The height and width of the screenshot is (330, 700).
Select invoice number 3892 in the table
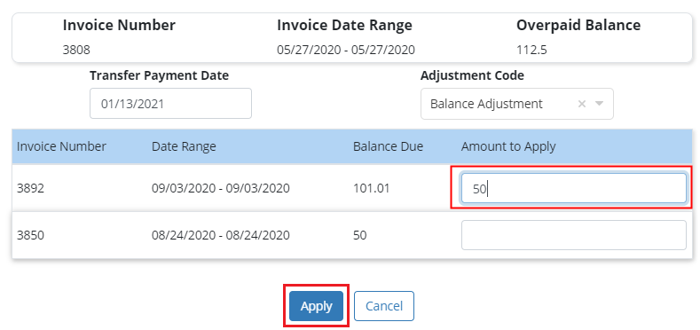click(30, 188)
